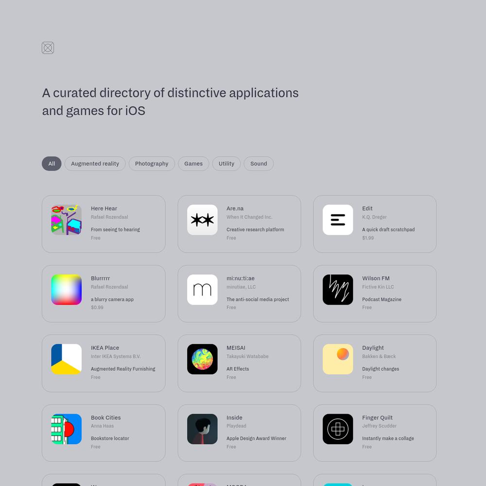
Task: Click developer name 'Fictive Kin LLC'
Action: click(378, 287)
